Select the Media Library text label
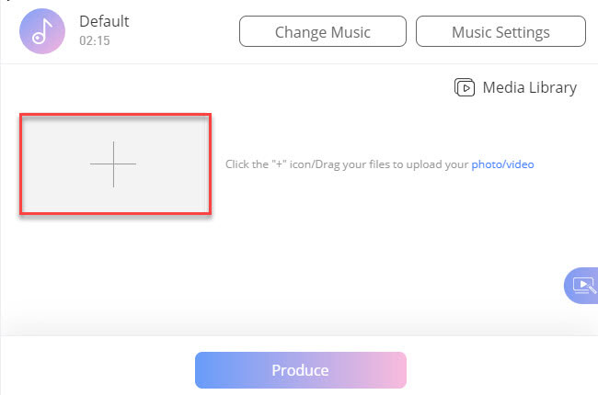598x395 pixels. 530,88
